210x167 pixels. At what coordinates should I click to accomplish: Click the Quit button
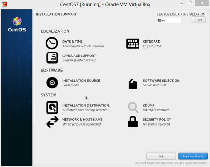coord(161,156)
